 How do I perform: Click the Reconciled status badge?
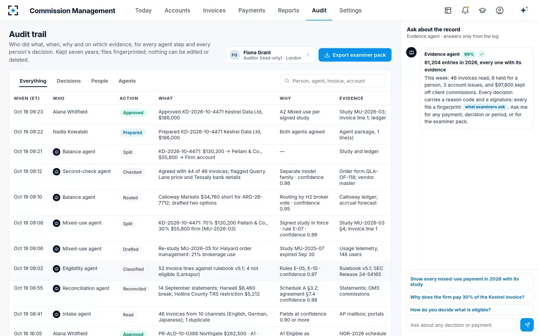point(135,289)
